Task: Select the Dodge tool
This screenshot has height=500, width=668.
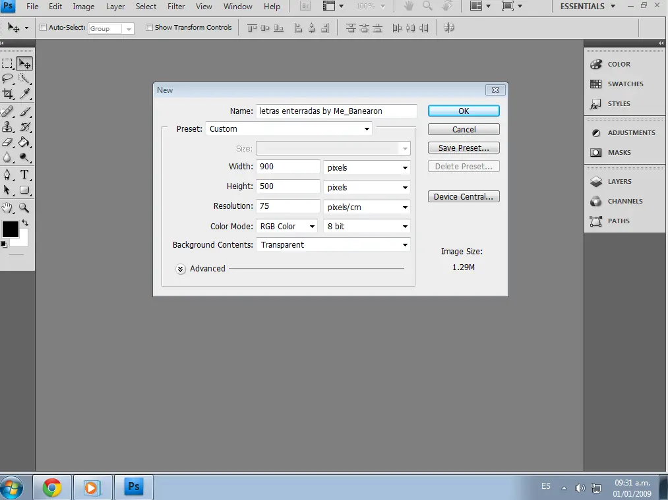Action: [x=24, y=157]
